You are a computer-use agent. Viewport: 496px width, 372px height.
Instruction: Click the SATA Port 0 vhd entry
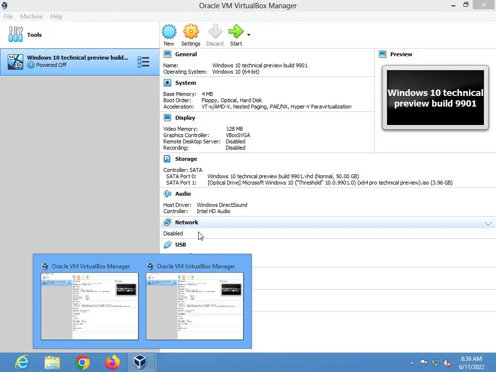[x=283, y=176]
